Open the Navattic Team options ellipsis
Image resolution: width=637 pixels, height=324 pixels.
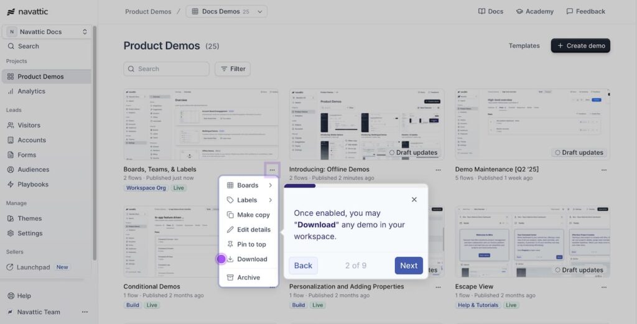point(85,312)
